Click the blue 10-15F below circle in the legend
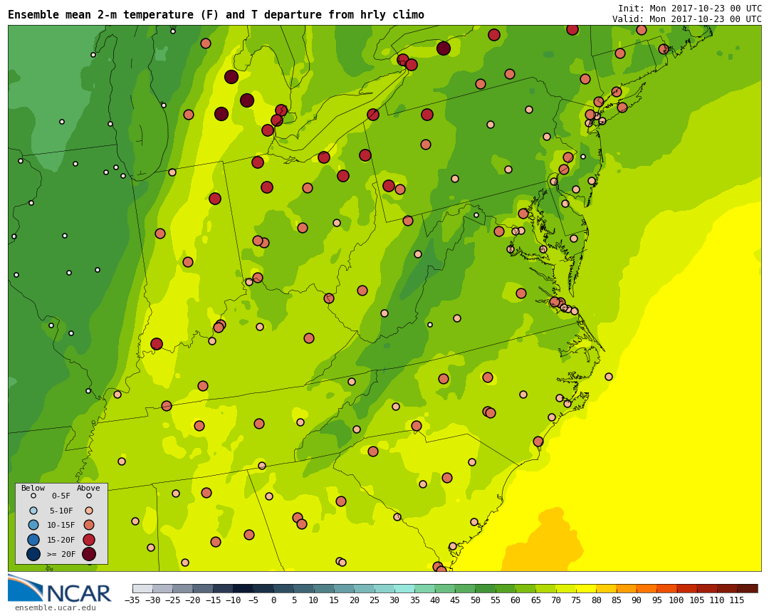The width and height of the screenshot is (769, 616). (x=33, y=526)
